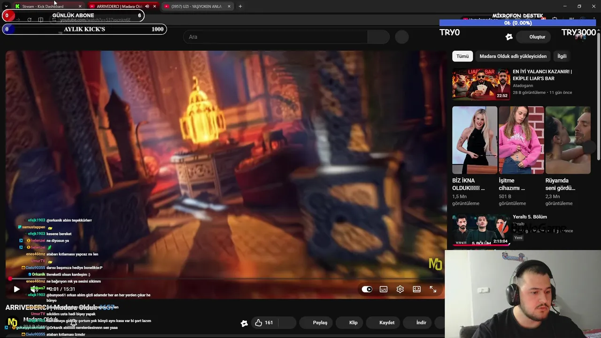Viewport: 601px width, 338px height.
Task: Click the Kaydet save button
Action: click(x=387, y=323)
